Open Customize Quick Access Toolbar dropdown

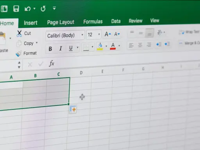(54, 8)
